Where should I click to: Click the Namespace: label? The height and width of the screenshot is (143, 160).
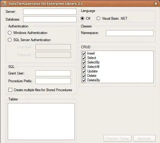coord(90,33)
